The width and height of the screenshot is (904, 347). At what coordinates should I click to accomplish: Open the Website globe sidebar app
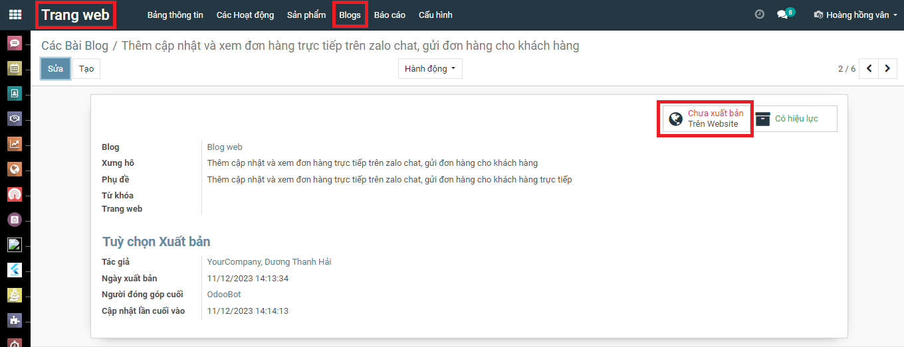[15, 169]
